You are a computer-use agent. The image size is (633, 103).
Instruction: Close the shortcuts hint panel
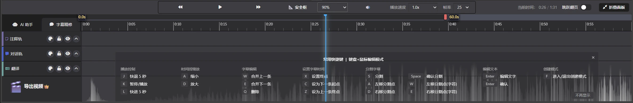(593, 57)
